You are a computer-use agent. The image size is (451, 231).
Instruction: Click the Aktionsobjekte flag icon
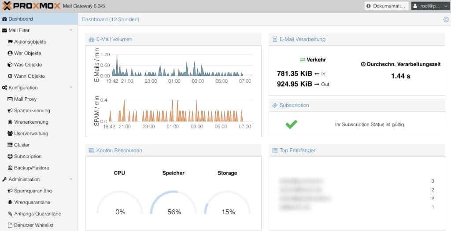[10, 42]
